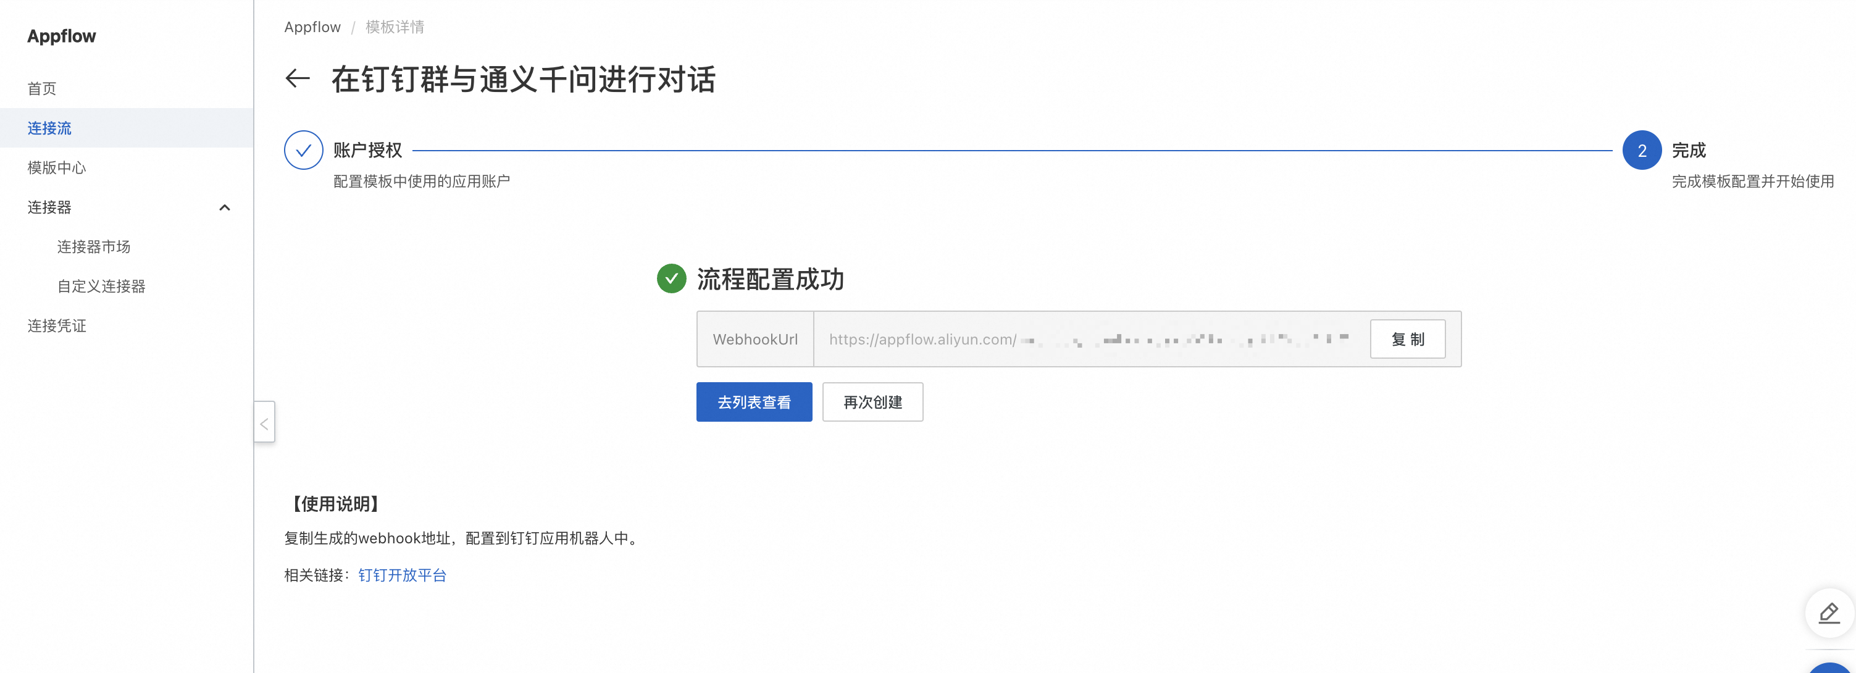Click the step 2 completion circle
1856x673 pixels.
click(x=1641, y=150)
